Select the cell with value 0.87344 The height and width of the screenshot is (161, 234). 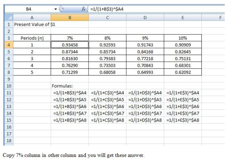click(x=70, y=52)
